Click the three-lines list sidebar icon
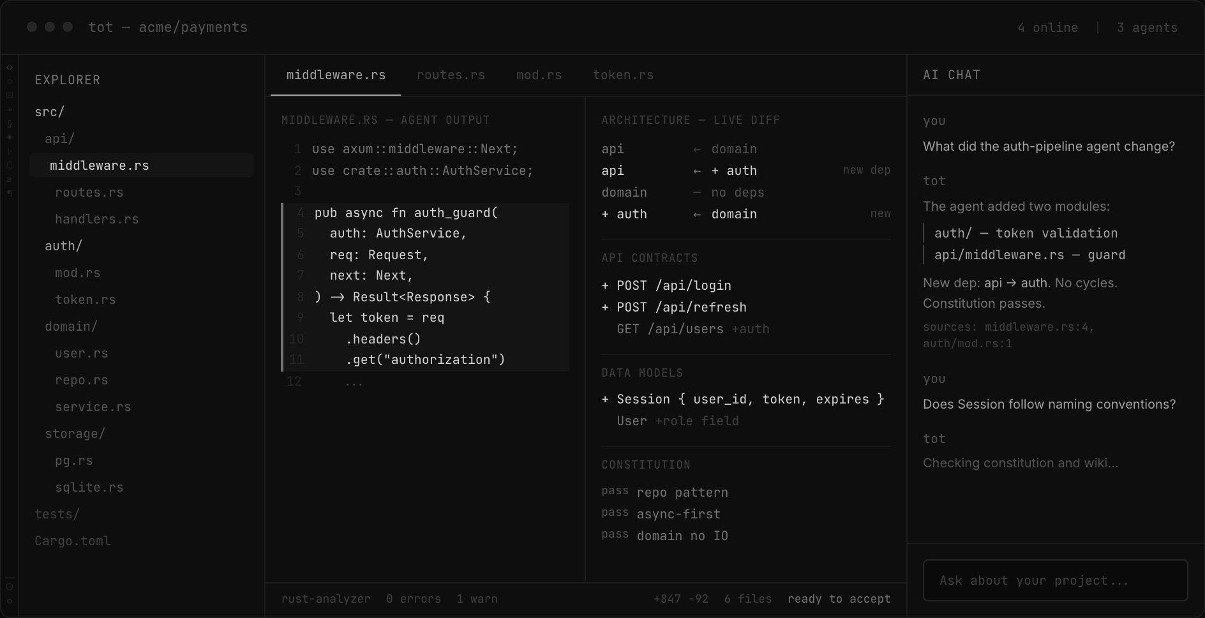Viewport: 1205px width, 618px height. tap(10, 180)
